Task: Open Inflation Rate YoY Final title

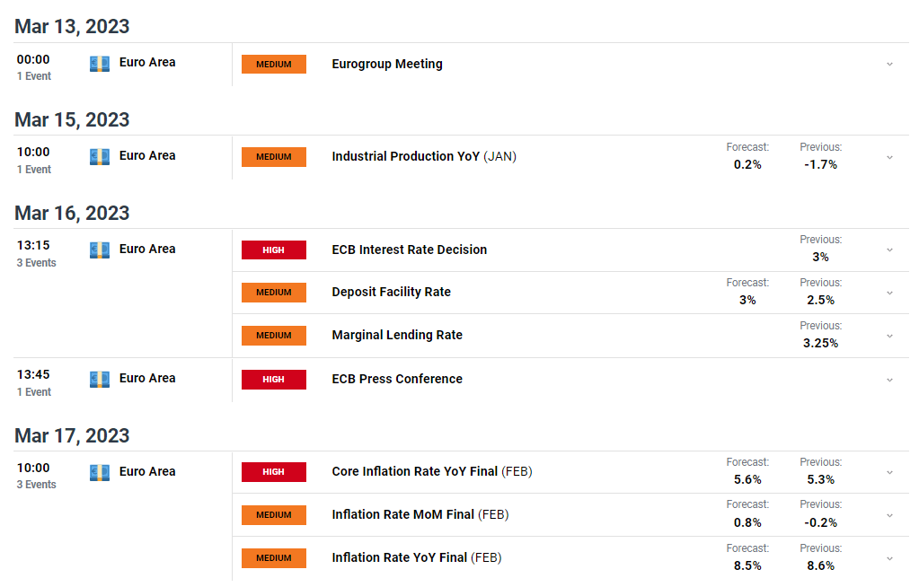Action: [x=417, y=557]
